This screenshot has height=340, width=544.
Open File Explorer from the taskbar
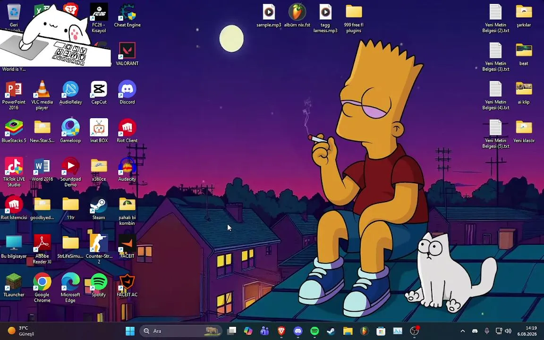[x=348, y=331]
